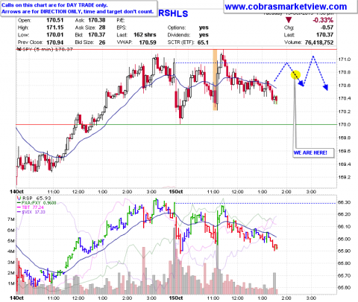
Task: Click the Volume value 76,418,752
Action: point(319,42)
